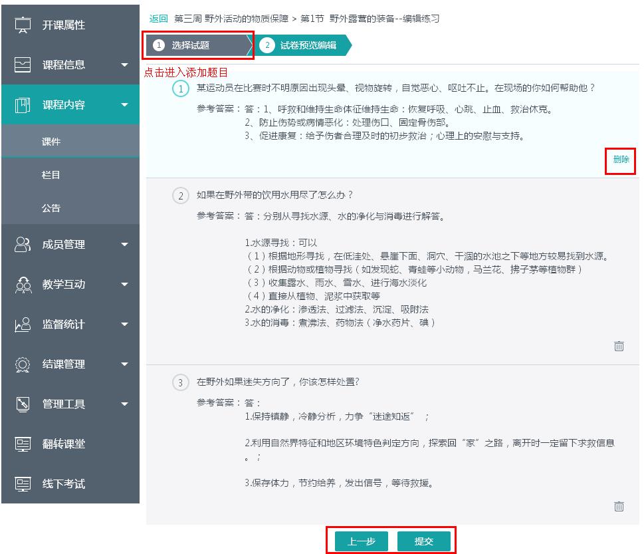644x554 pixels.
Task: Click the 管理工具 icon in sidebar
Action: click(x=23, y=404)
